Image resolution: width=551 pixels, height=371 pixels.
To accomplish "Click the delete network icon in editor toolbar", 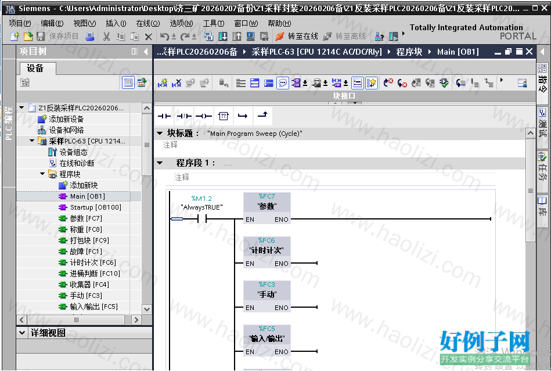I will [177, 83].
